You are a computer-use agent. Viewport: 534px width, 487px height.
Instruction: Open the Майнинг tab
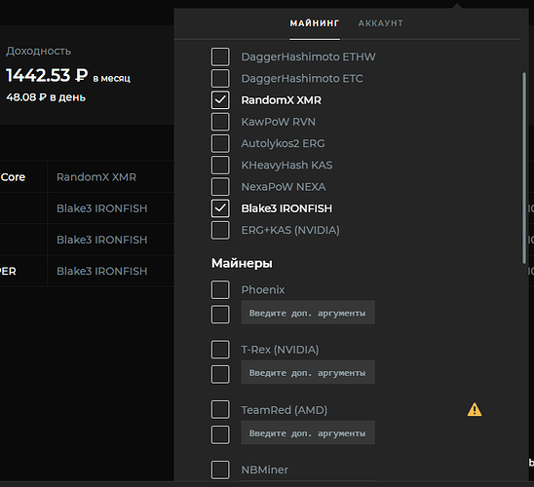(x=315, y=23)
